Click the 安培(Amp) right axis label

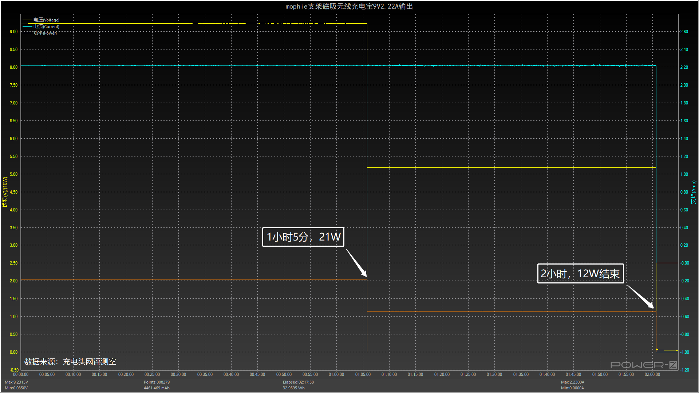[694, 192]
